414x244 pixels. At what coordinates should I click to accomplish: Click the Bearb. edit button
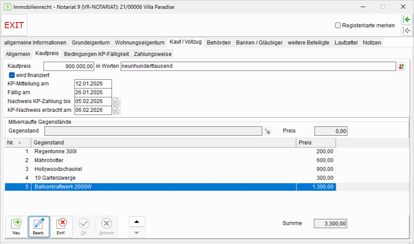39,227
